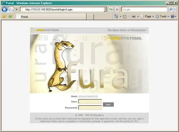
Task: Select the Portal browser tab
Action: click(51, 17)
